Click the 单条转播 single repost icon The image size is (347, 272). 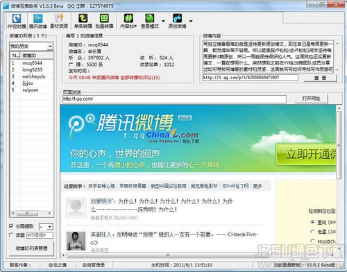[x=83, y=22]
